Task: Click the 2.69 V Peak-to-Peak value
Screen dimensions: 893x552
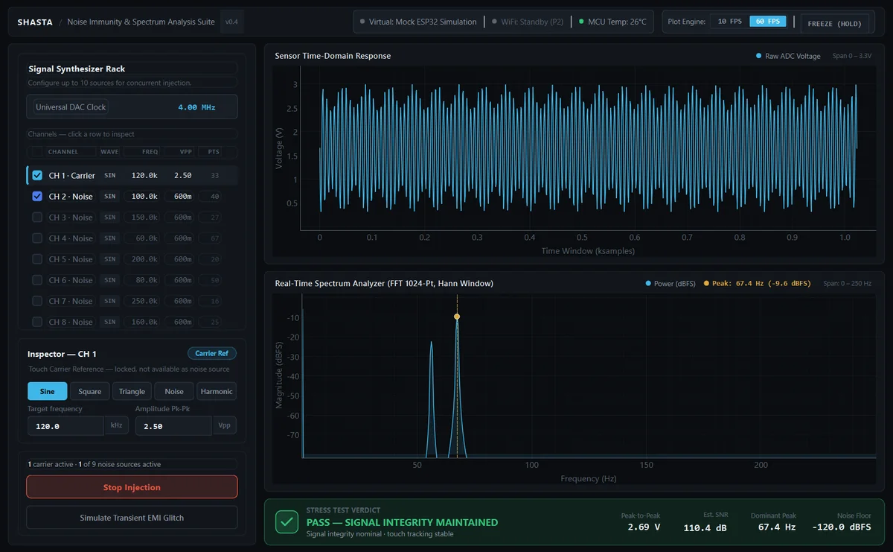Action: pyautogui.click(x=644, y=527)
